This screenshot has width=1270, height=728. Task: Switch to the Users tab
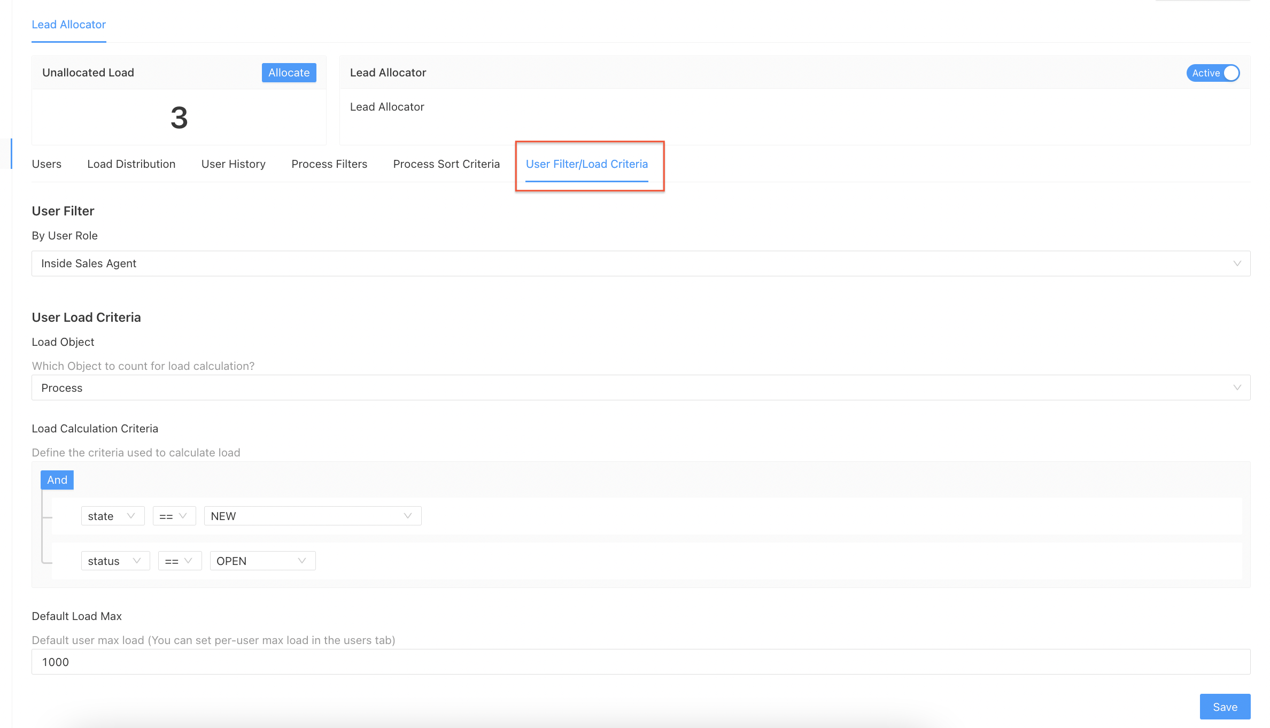[47, 164]
